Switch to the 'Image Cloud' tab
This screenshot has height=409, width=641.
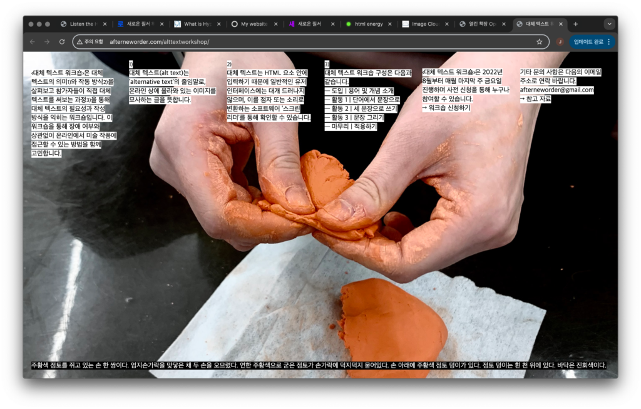point(423,24)
